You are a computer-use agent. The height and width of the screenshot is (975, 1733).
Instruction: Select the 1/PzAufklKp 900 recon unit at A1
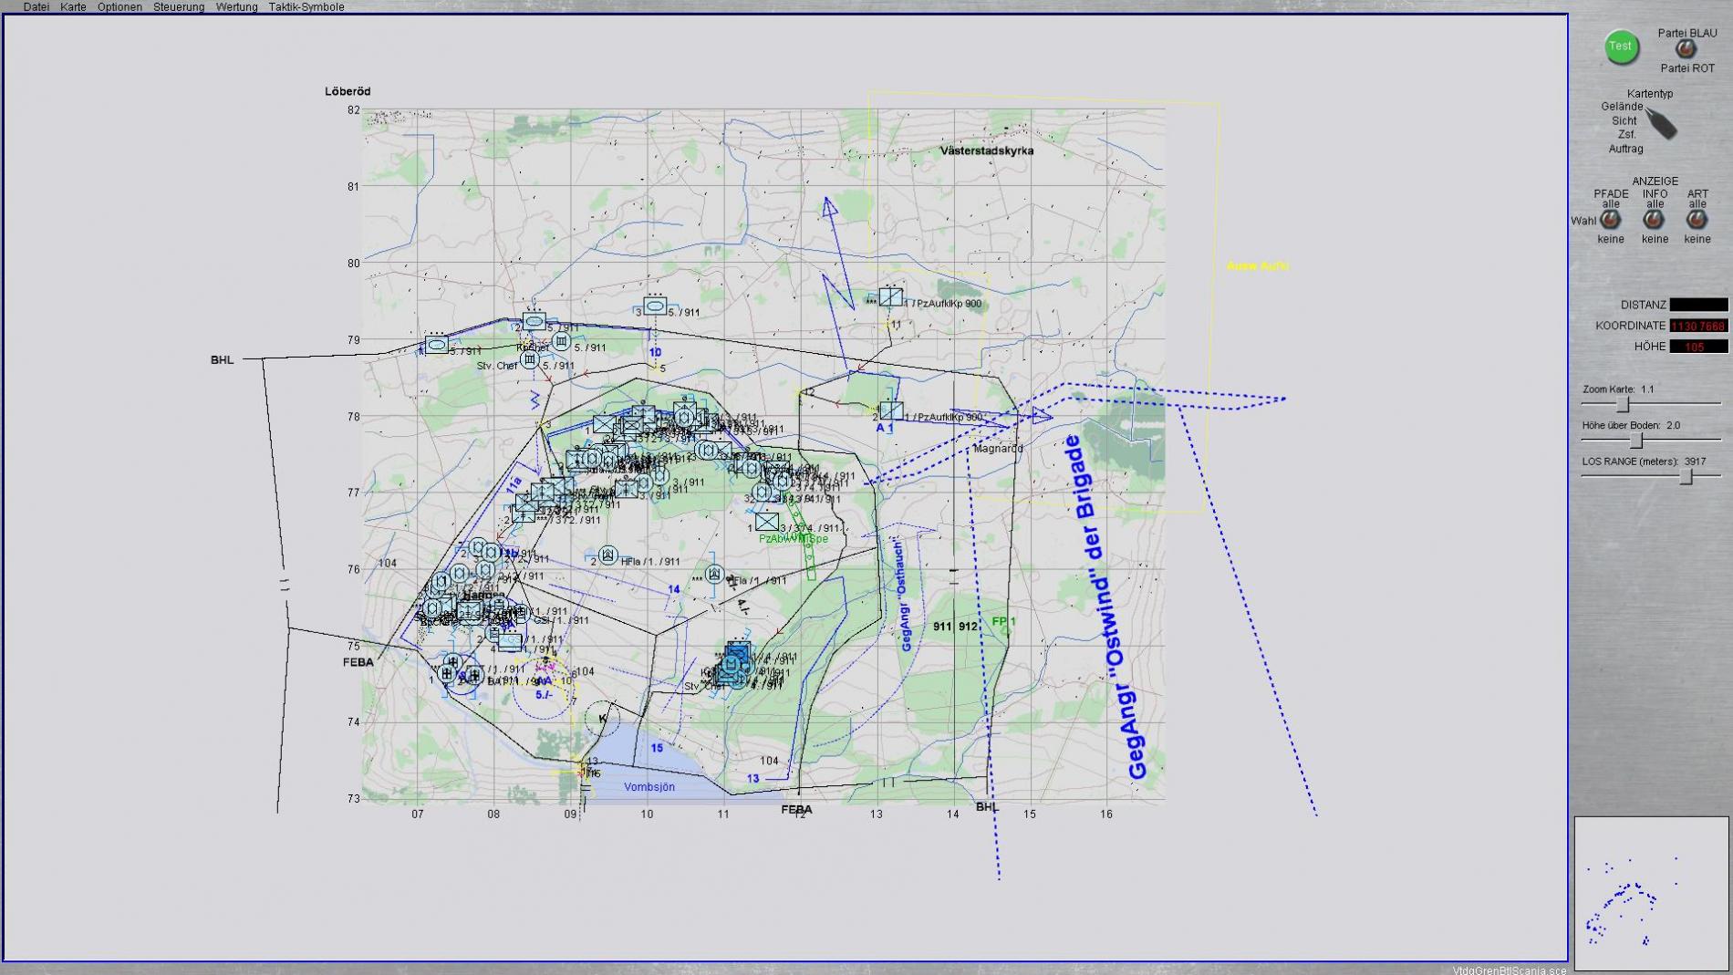pos(891,411)
